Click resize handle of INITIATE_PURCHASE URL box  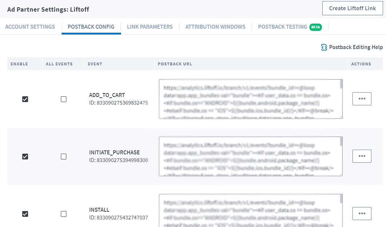click(341, 174)
